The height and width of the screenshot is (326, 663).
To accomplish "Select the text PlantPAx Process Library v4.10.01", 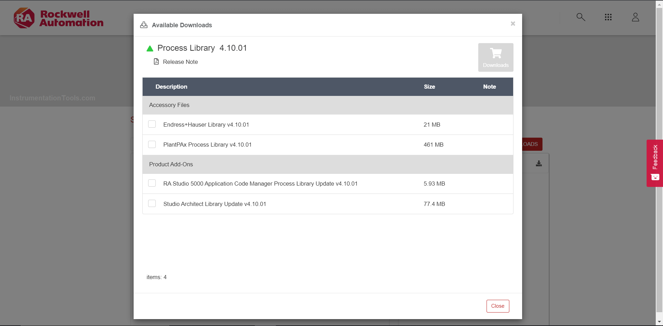I will coord(207,145).
